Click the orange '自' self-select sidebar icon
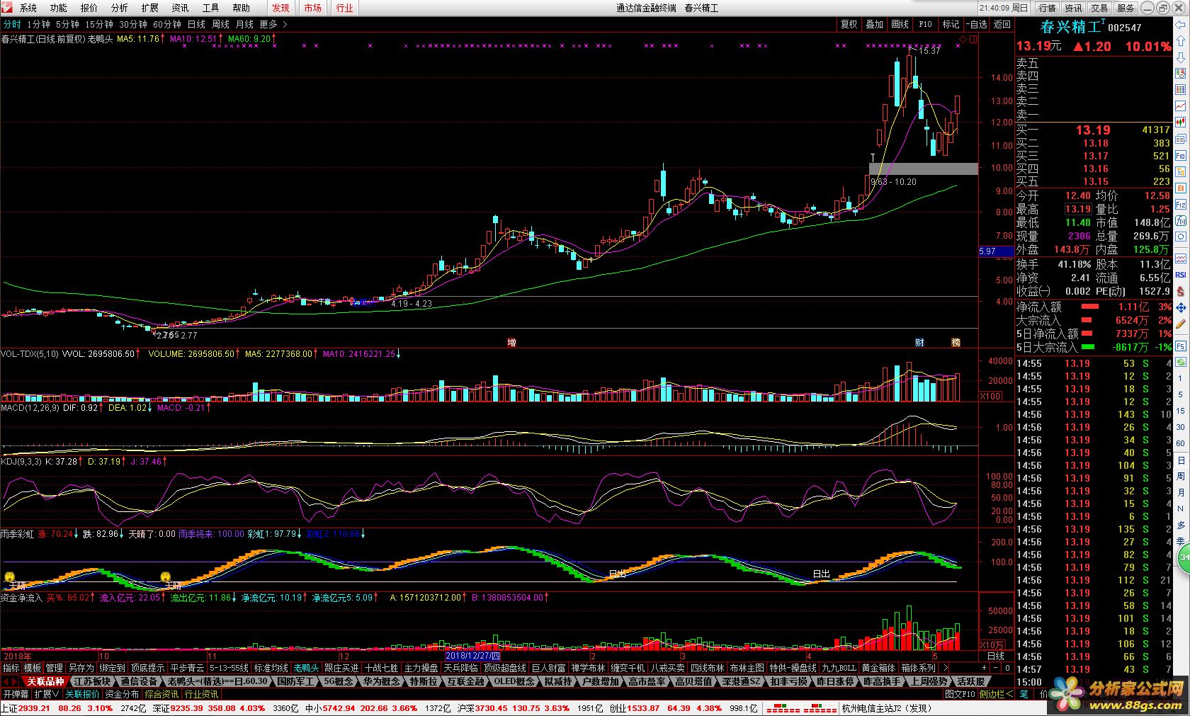1190x716 pixels. 1181,188
